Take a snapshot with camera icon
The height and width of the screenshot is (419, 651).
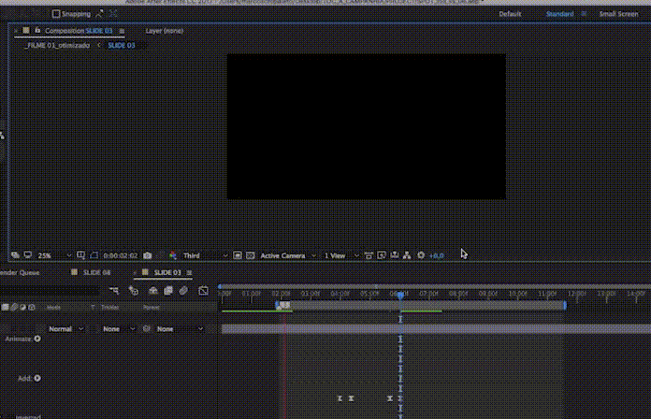click(148, 255)
